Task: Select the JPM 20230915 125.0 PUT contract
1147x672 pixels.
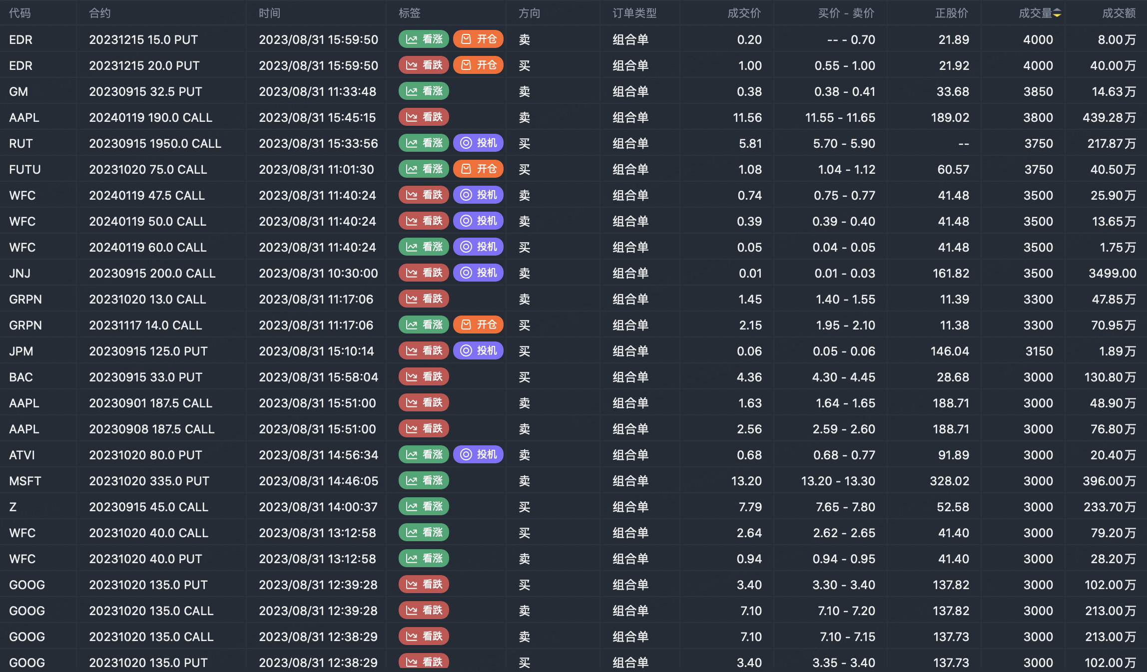Action: (x=148, y=351)
